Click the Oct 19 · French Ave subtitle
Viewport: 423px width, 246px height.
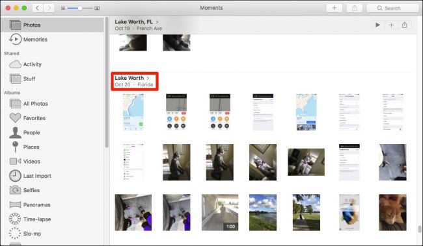point(139,29)
